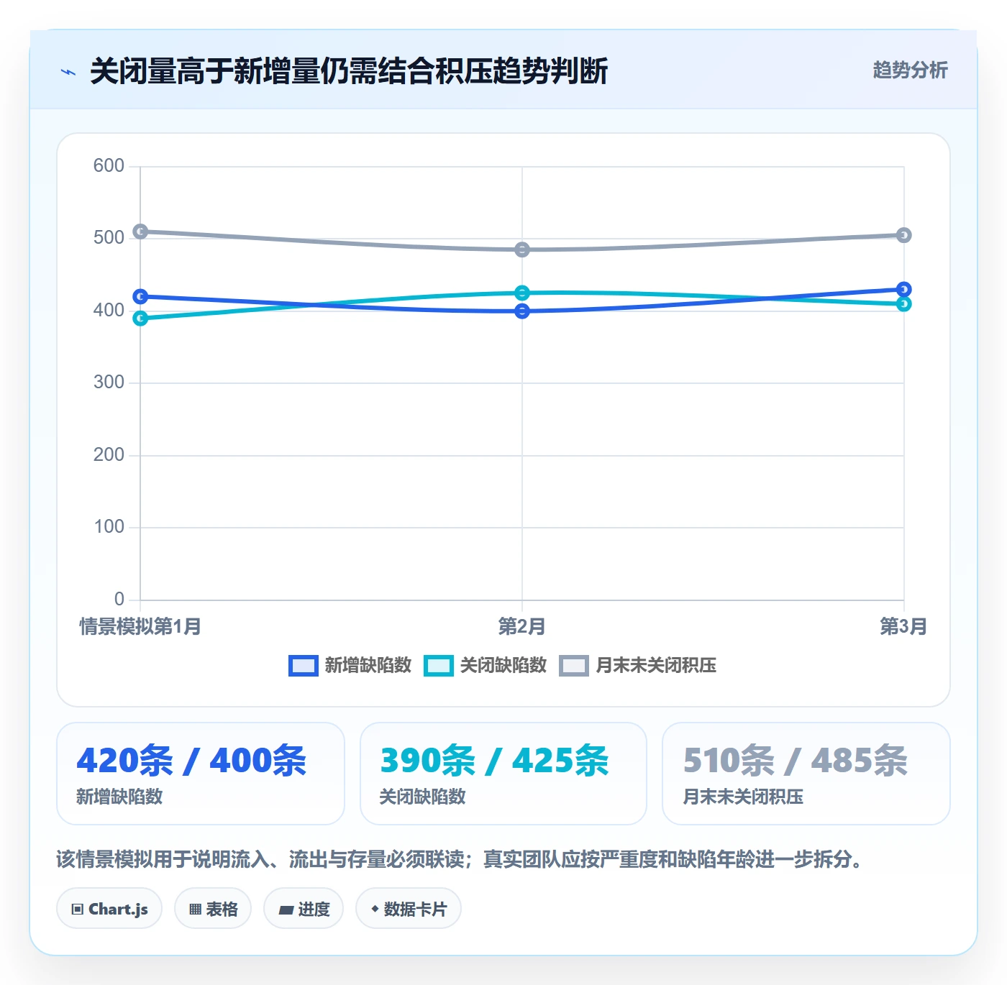Click the 500 y-axis tick label
Viewport: 1007px width, 985px height.
pos(109,238)
